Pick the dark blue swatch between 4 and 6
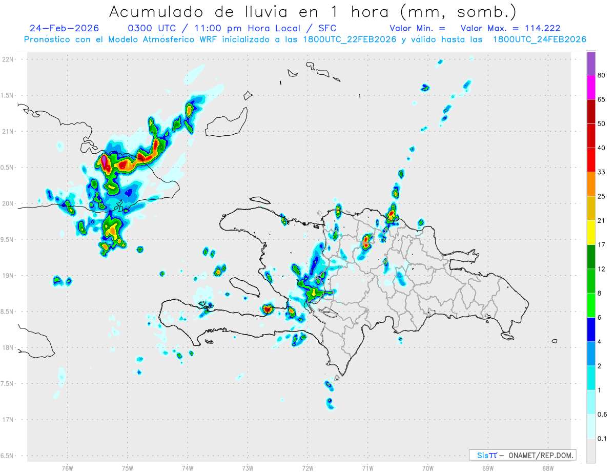 coord(591,329)
